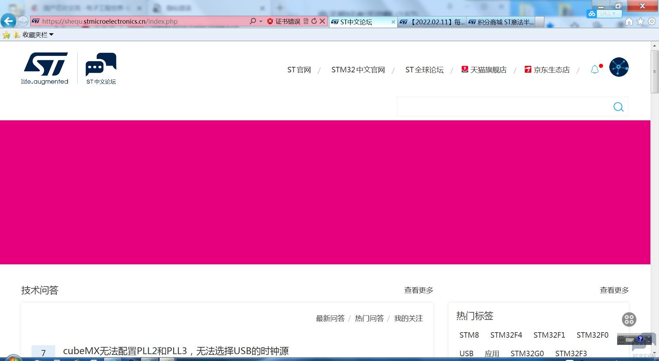Open the 天猫旗舰店 link

(x=484, y=70)
